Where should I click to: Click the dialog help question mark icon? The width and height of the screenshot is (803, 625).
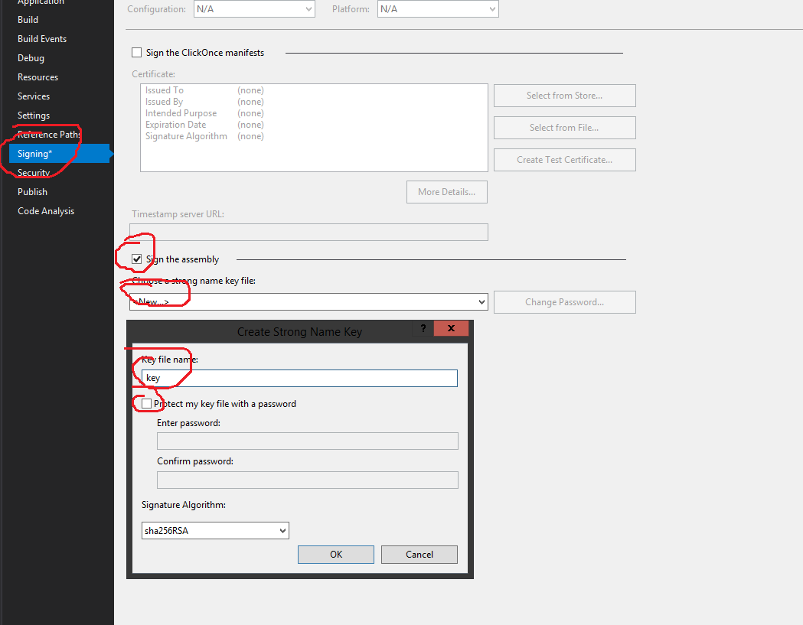[422, 328]
